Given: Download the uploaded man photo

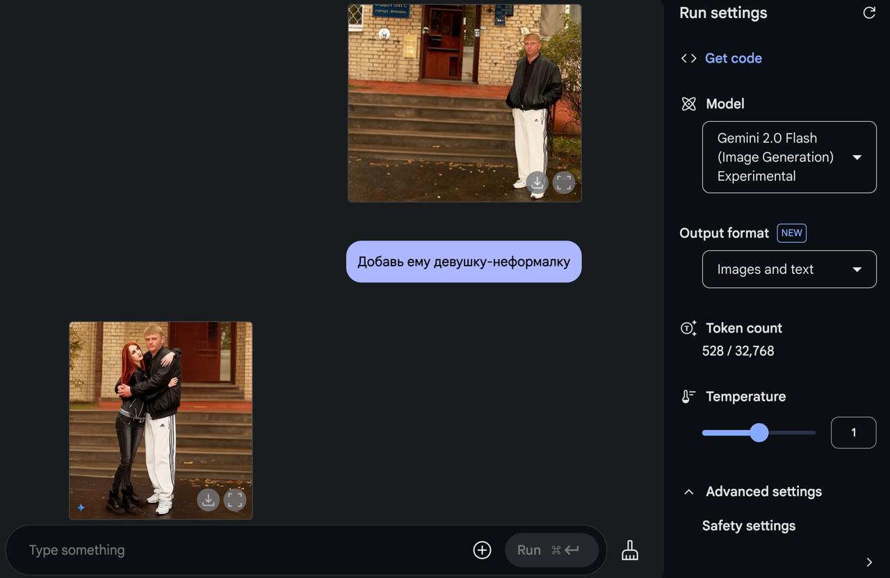Looking at the screenshot, I should click(537, 183).
